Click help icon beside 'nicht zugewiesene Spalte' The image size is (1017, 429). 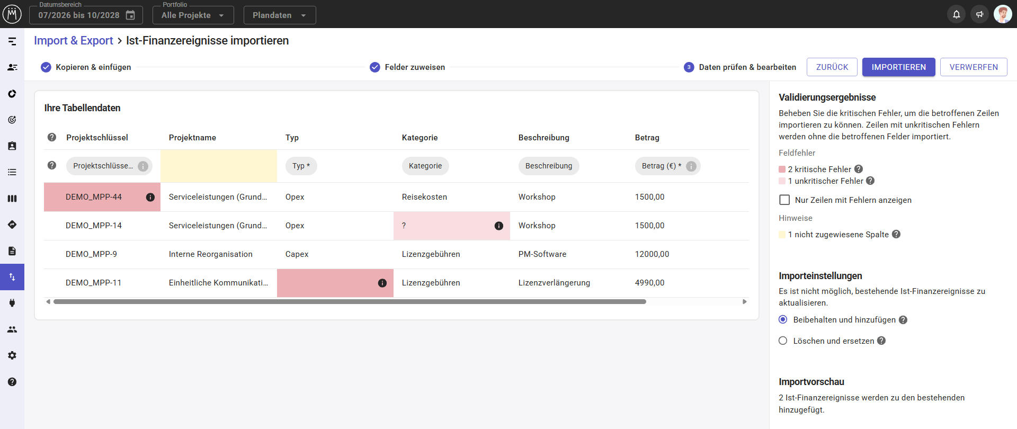click(x=896, y=234)
